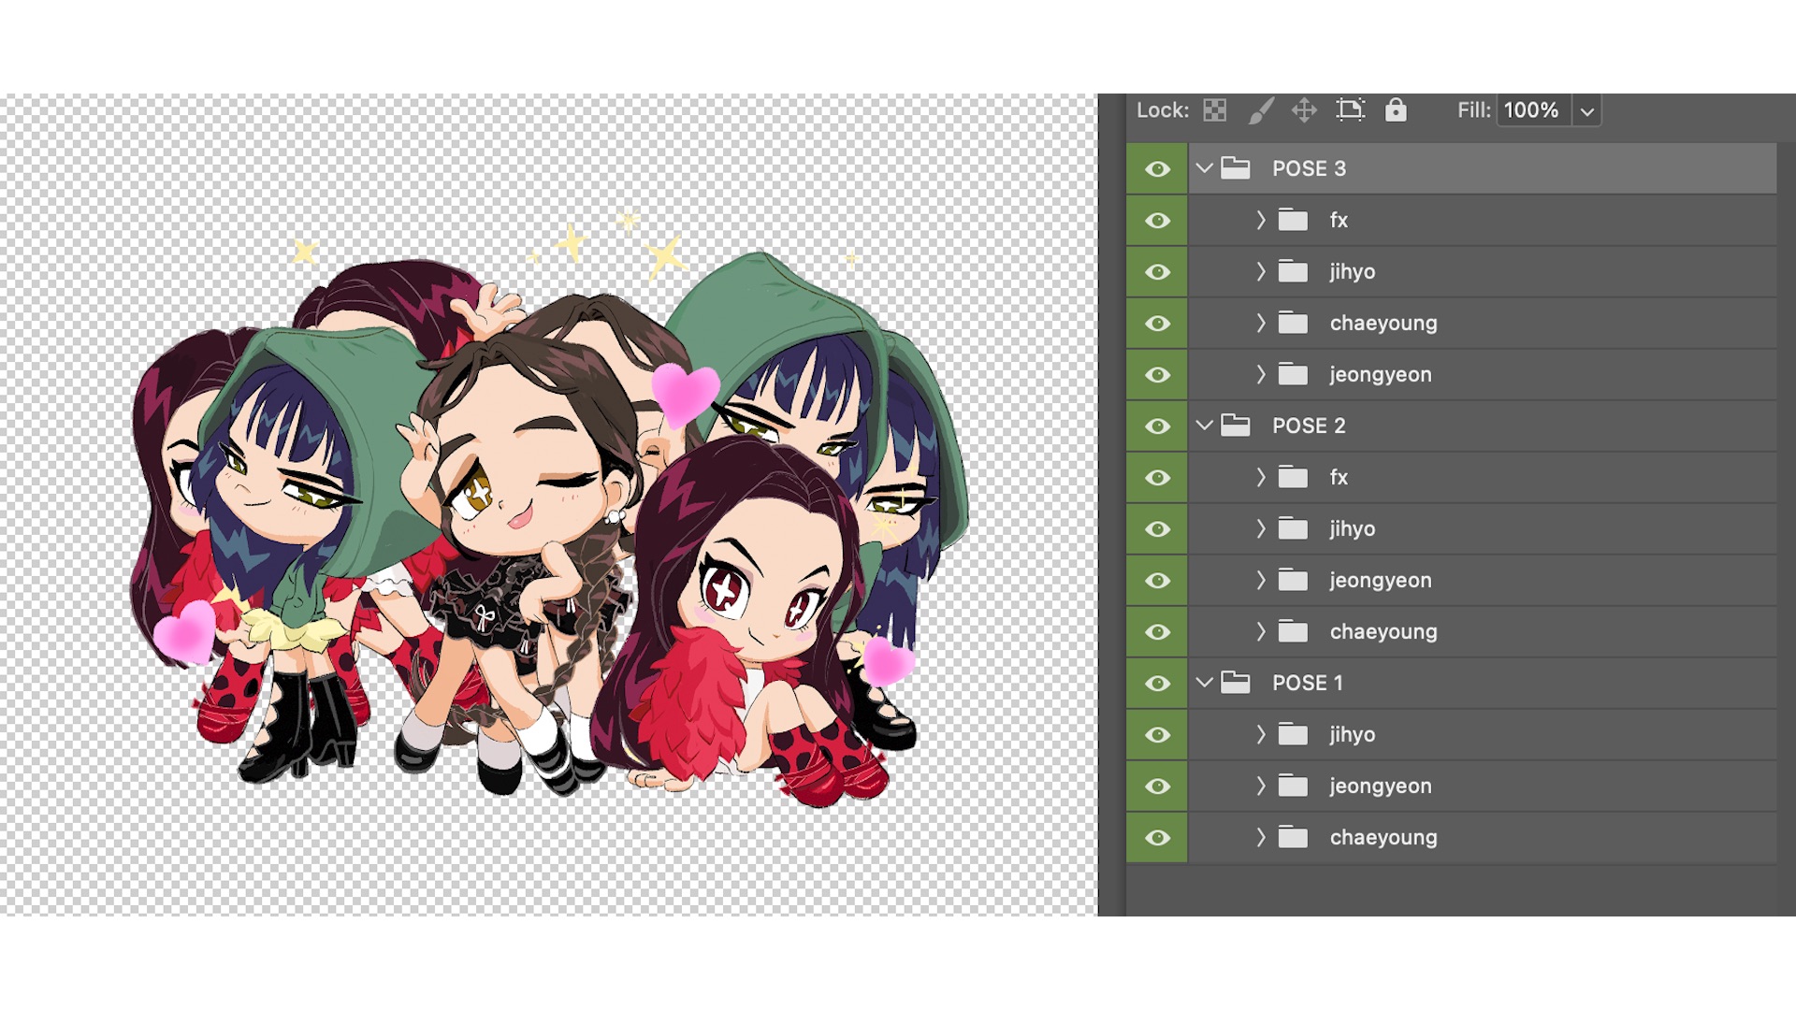Click folder icon of jihyo in POSE 1

tap(1293, 734)
